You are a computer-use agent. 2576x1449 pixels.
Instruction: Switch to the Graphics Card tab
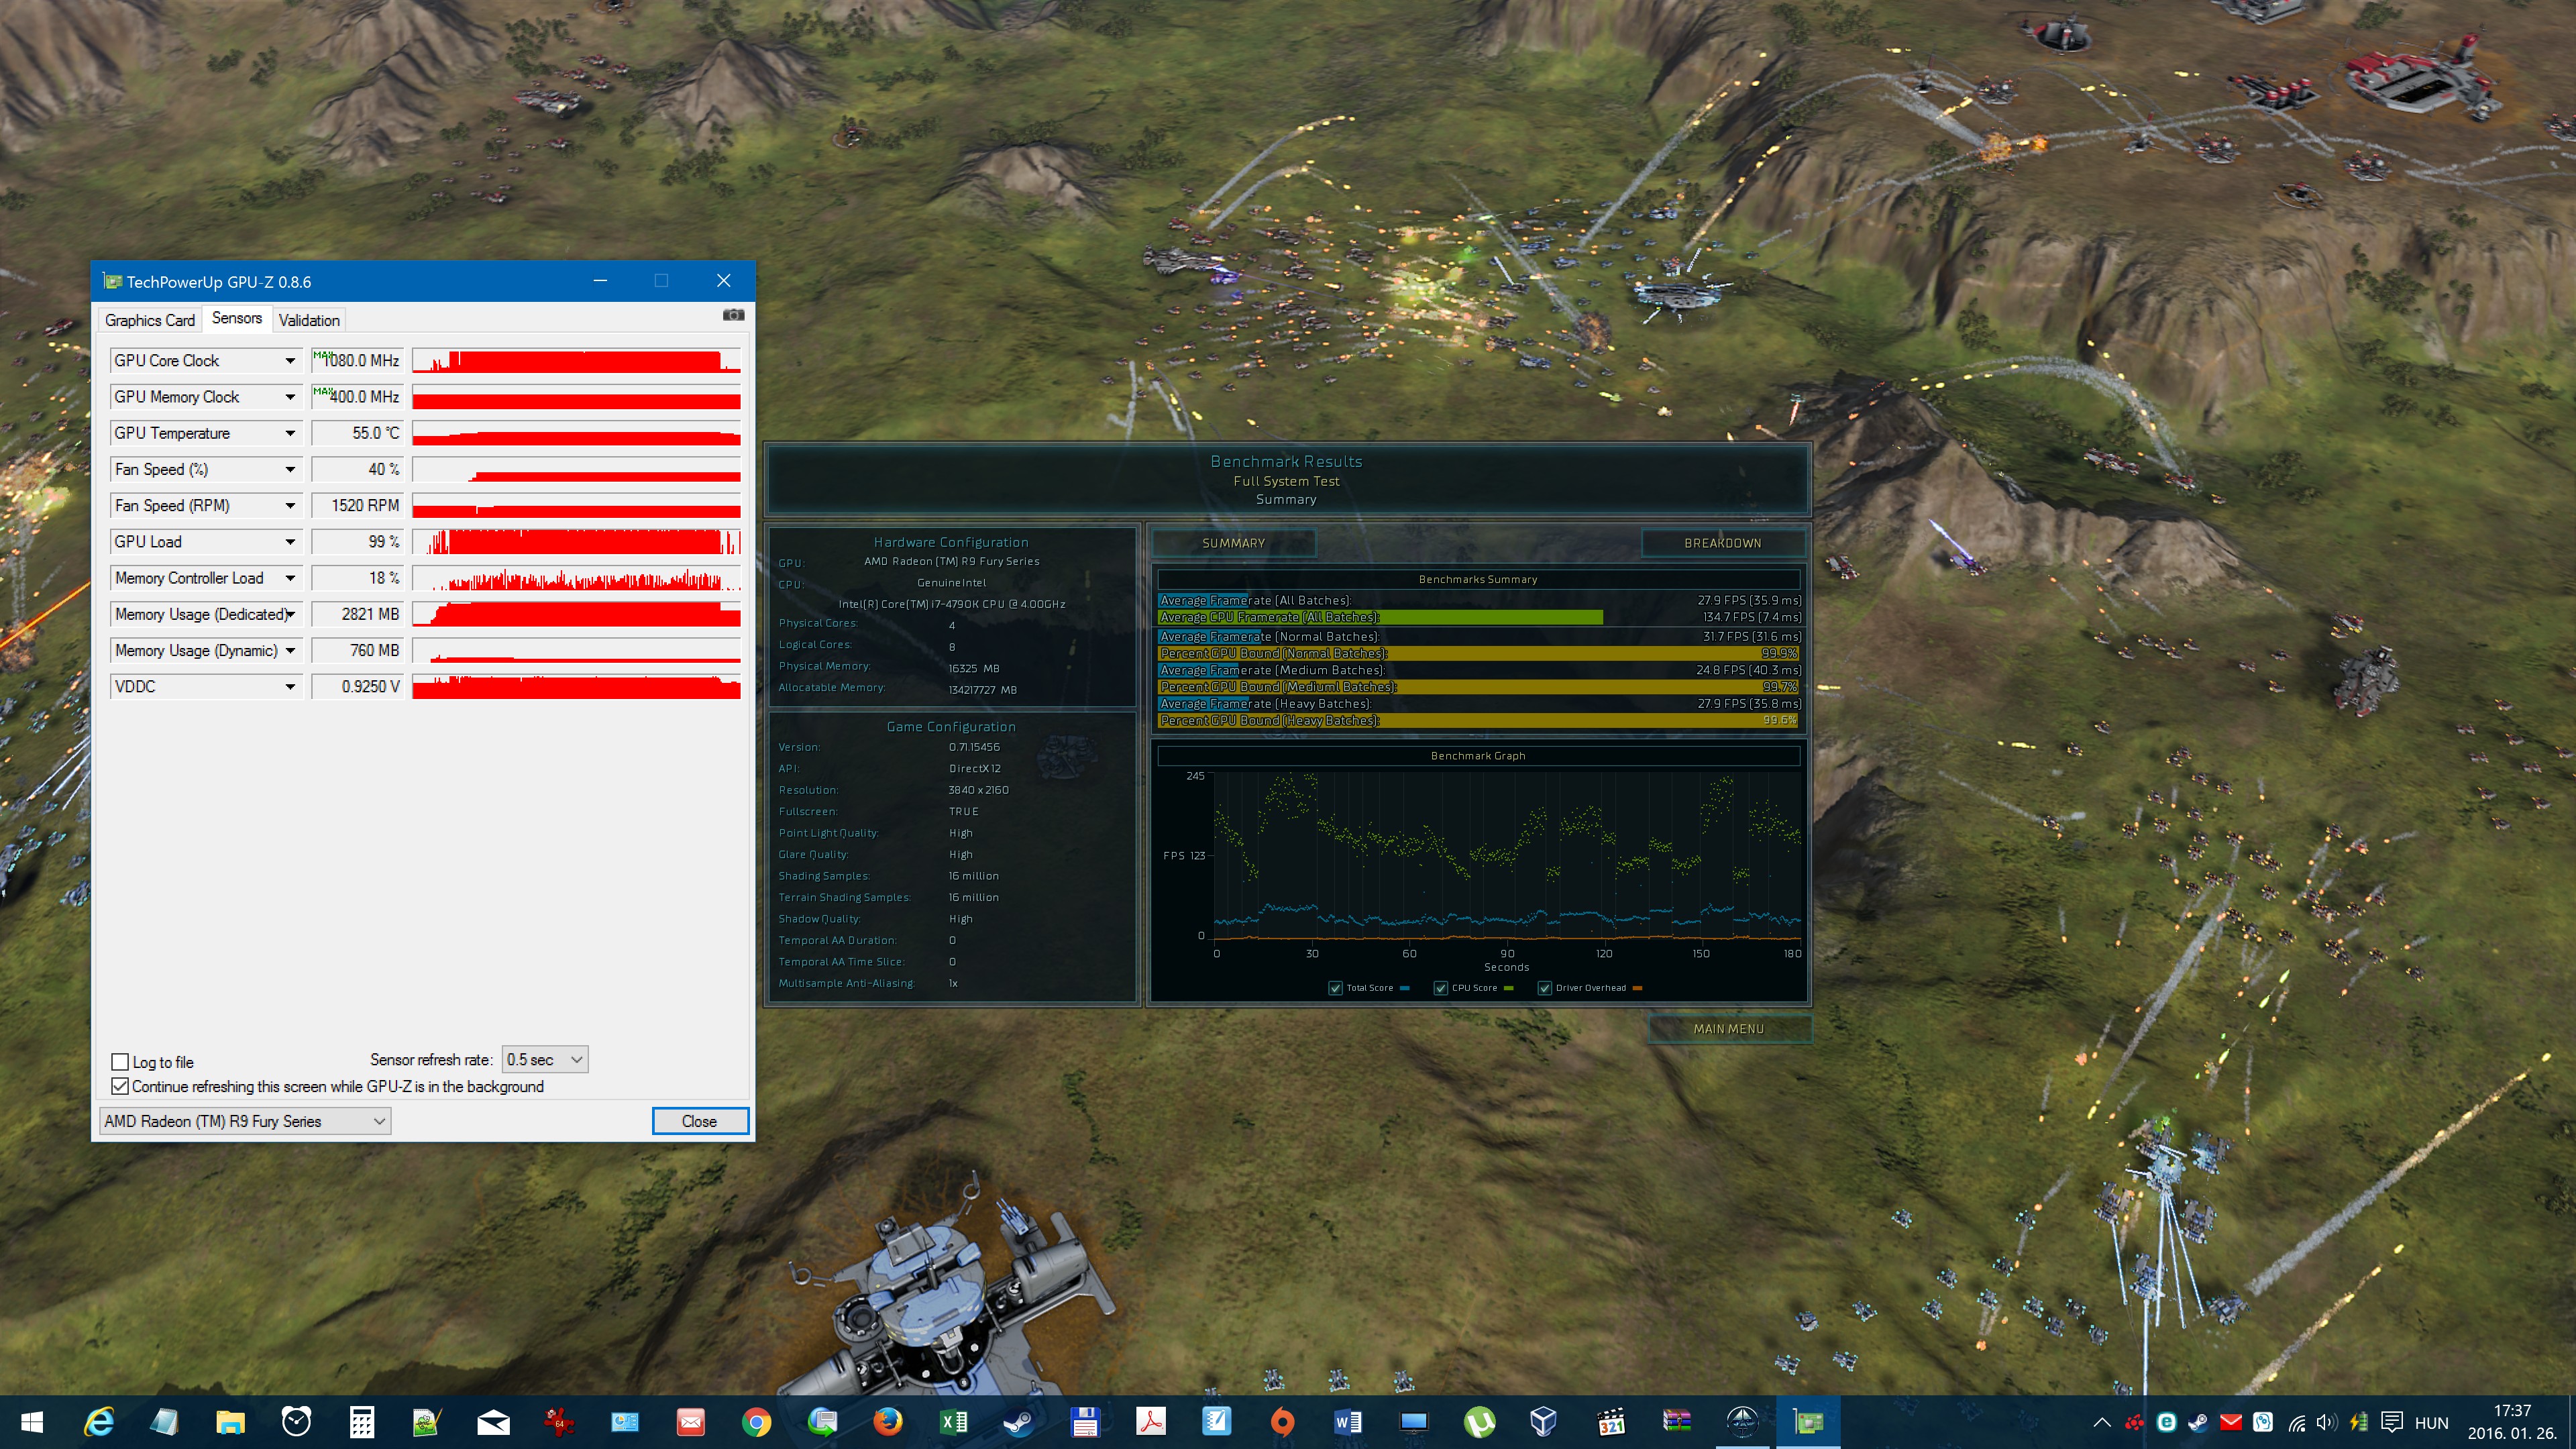click(150, 320)
